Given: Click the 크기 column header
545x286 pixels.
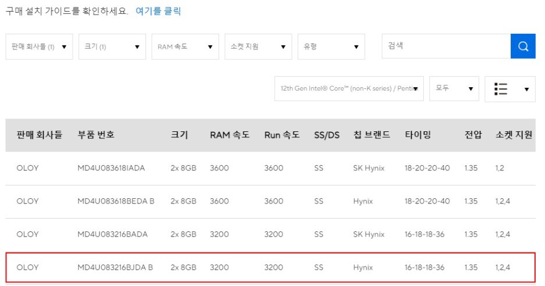Looking at the screenshot, I should (179, 135).
